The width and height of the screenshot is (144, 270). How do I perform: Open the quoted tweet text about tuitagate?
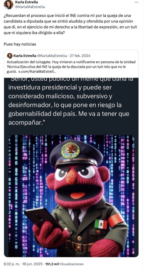tap(71, 66)
